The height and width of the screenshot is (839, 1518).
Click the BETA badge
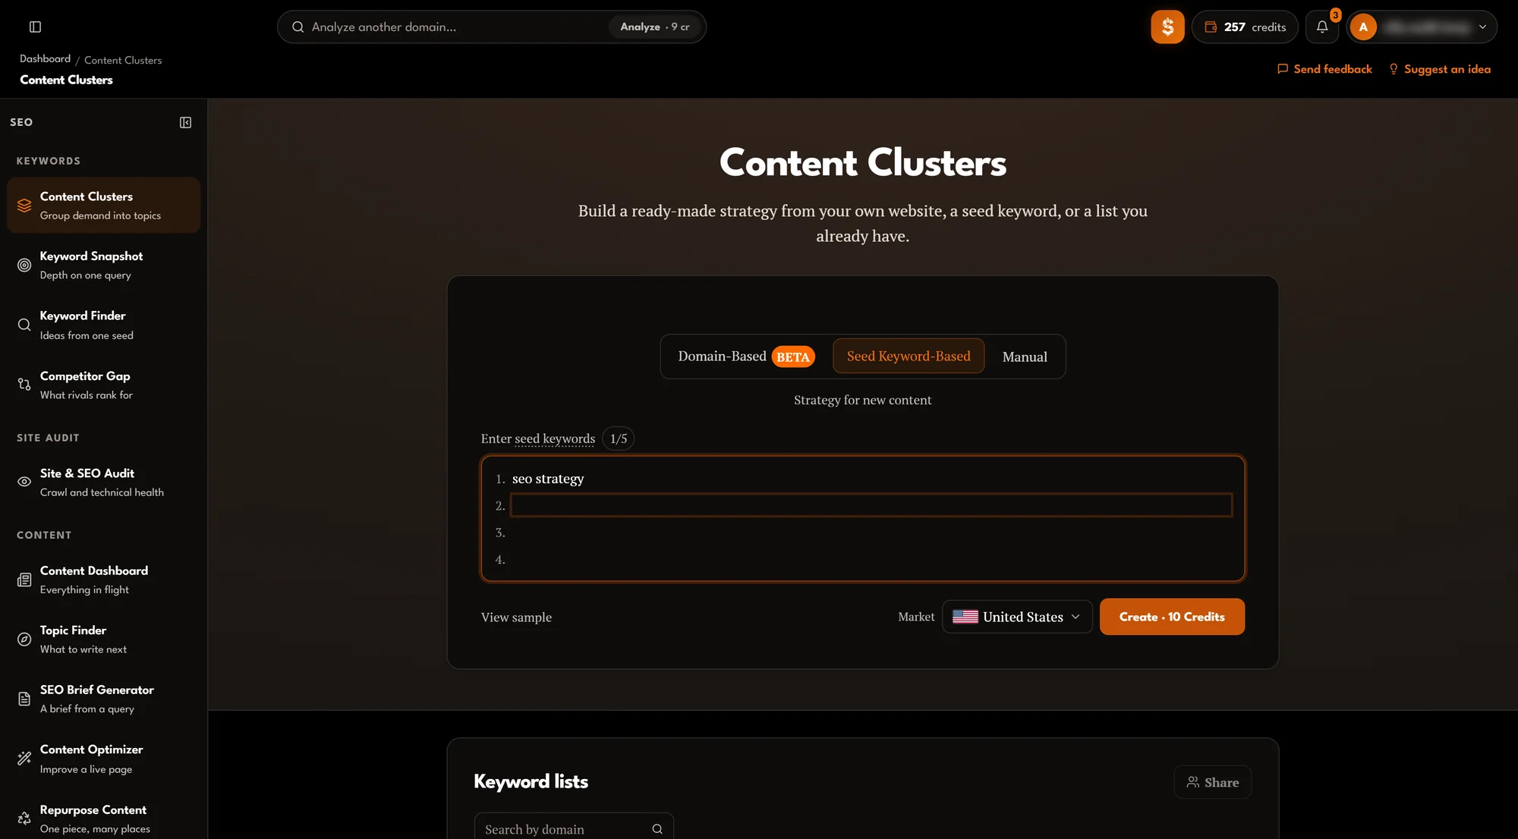(x=793, y=357)
